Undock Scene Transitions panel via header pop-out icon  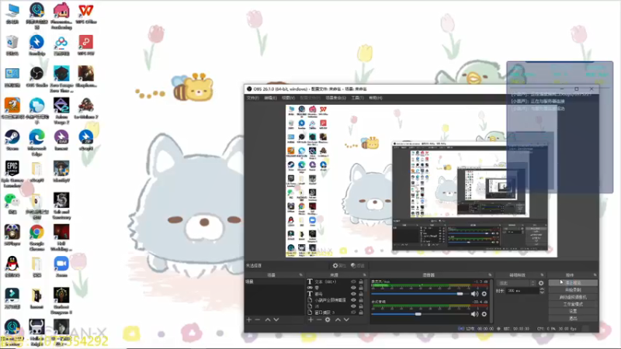click(x=542, y=275)
